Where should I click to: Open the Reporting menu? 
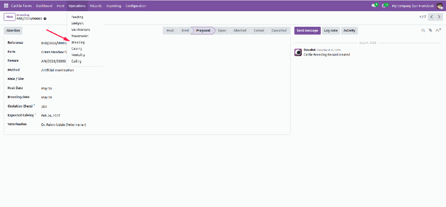pyautogui.click(x=113, y=6)
